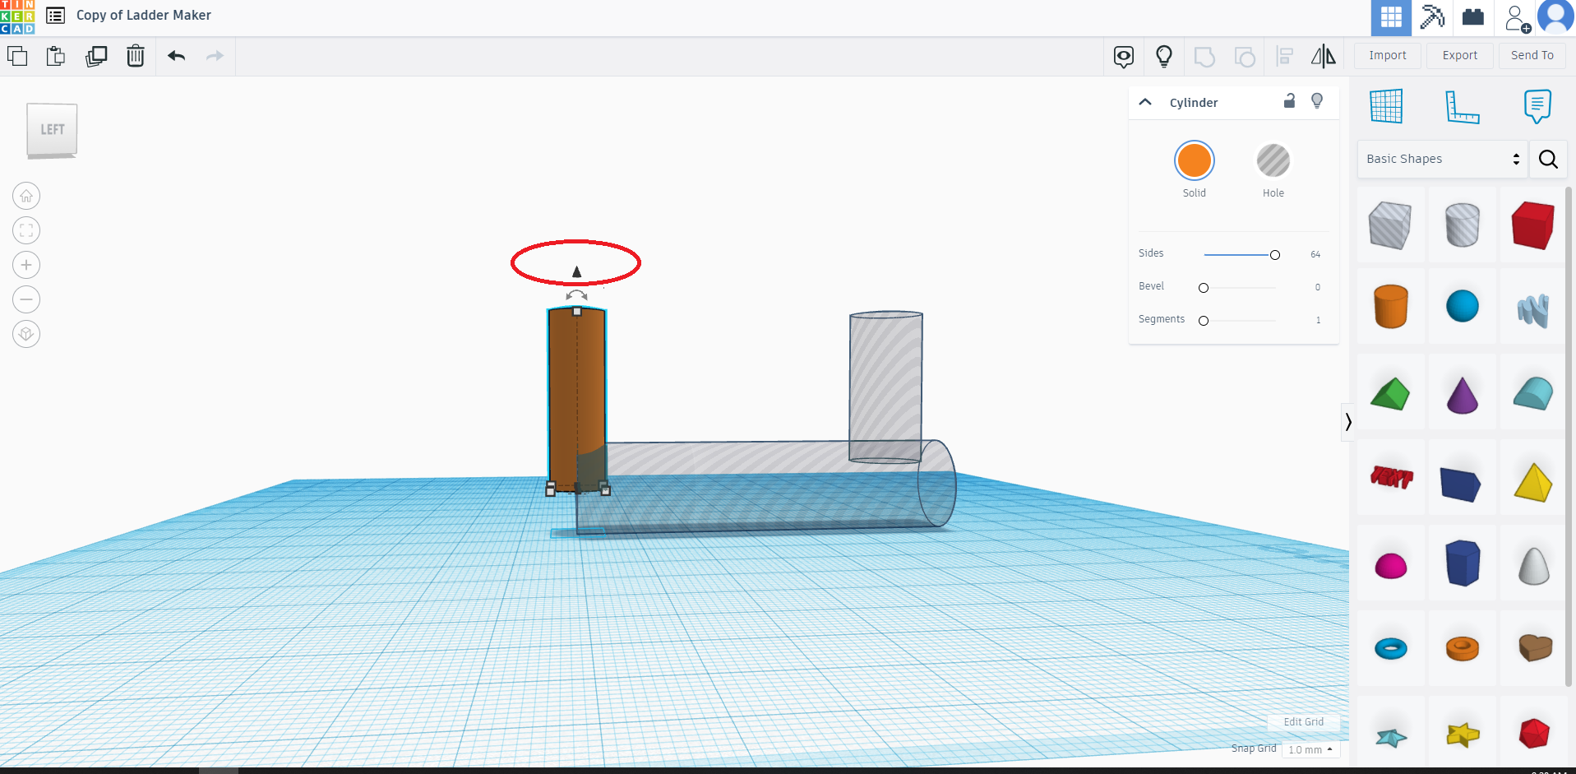The height and width of the screenshot is (774, 1576).
Task: Select the orange Cylinder shape from Basic Shapes
Action: pyautogui.click(x=1391, y=305)
